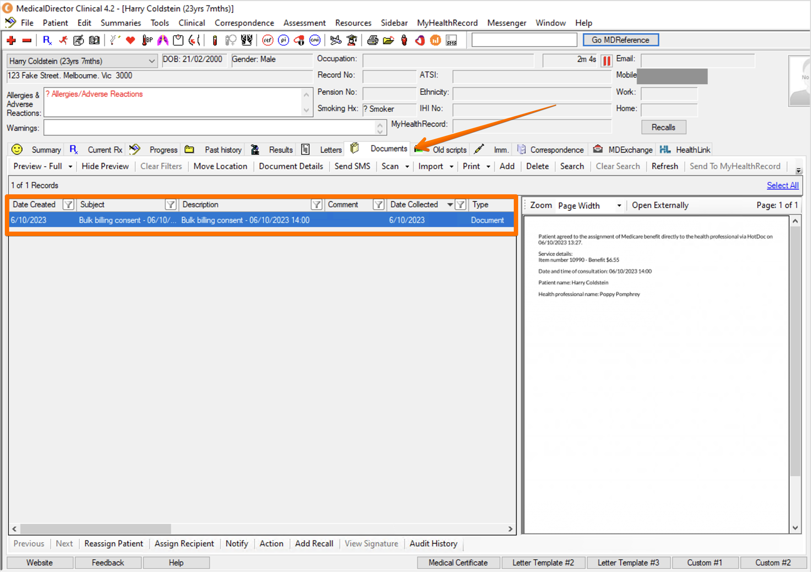The image size is (811, 572).
Task: Click the Recalls button
Action: (663, 127)
